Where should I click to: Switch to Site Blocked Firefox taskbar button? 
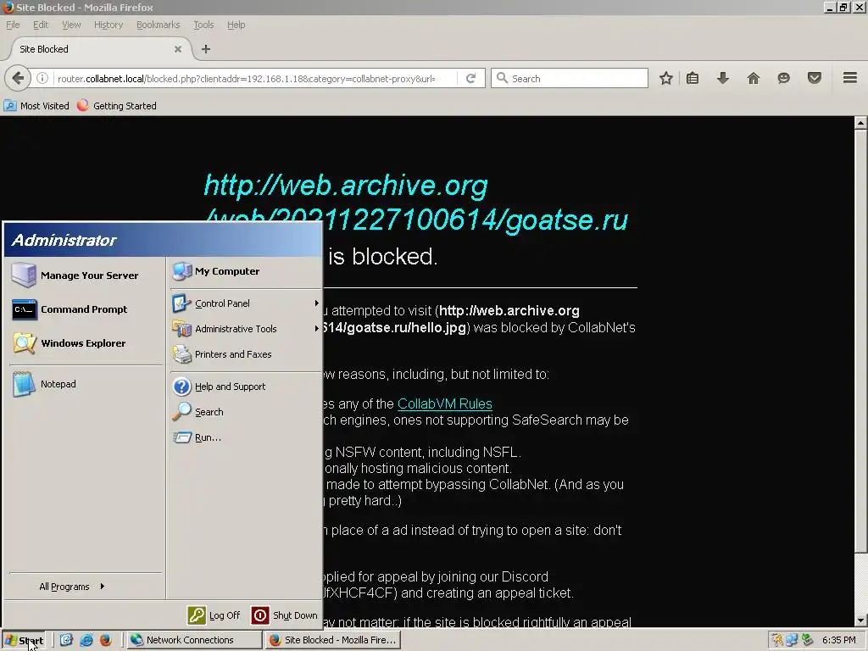click(x=332, y=640)
